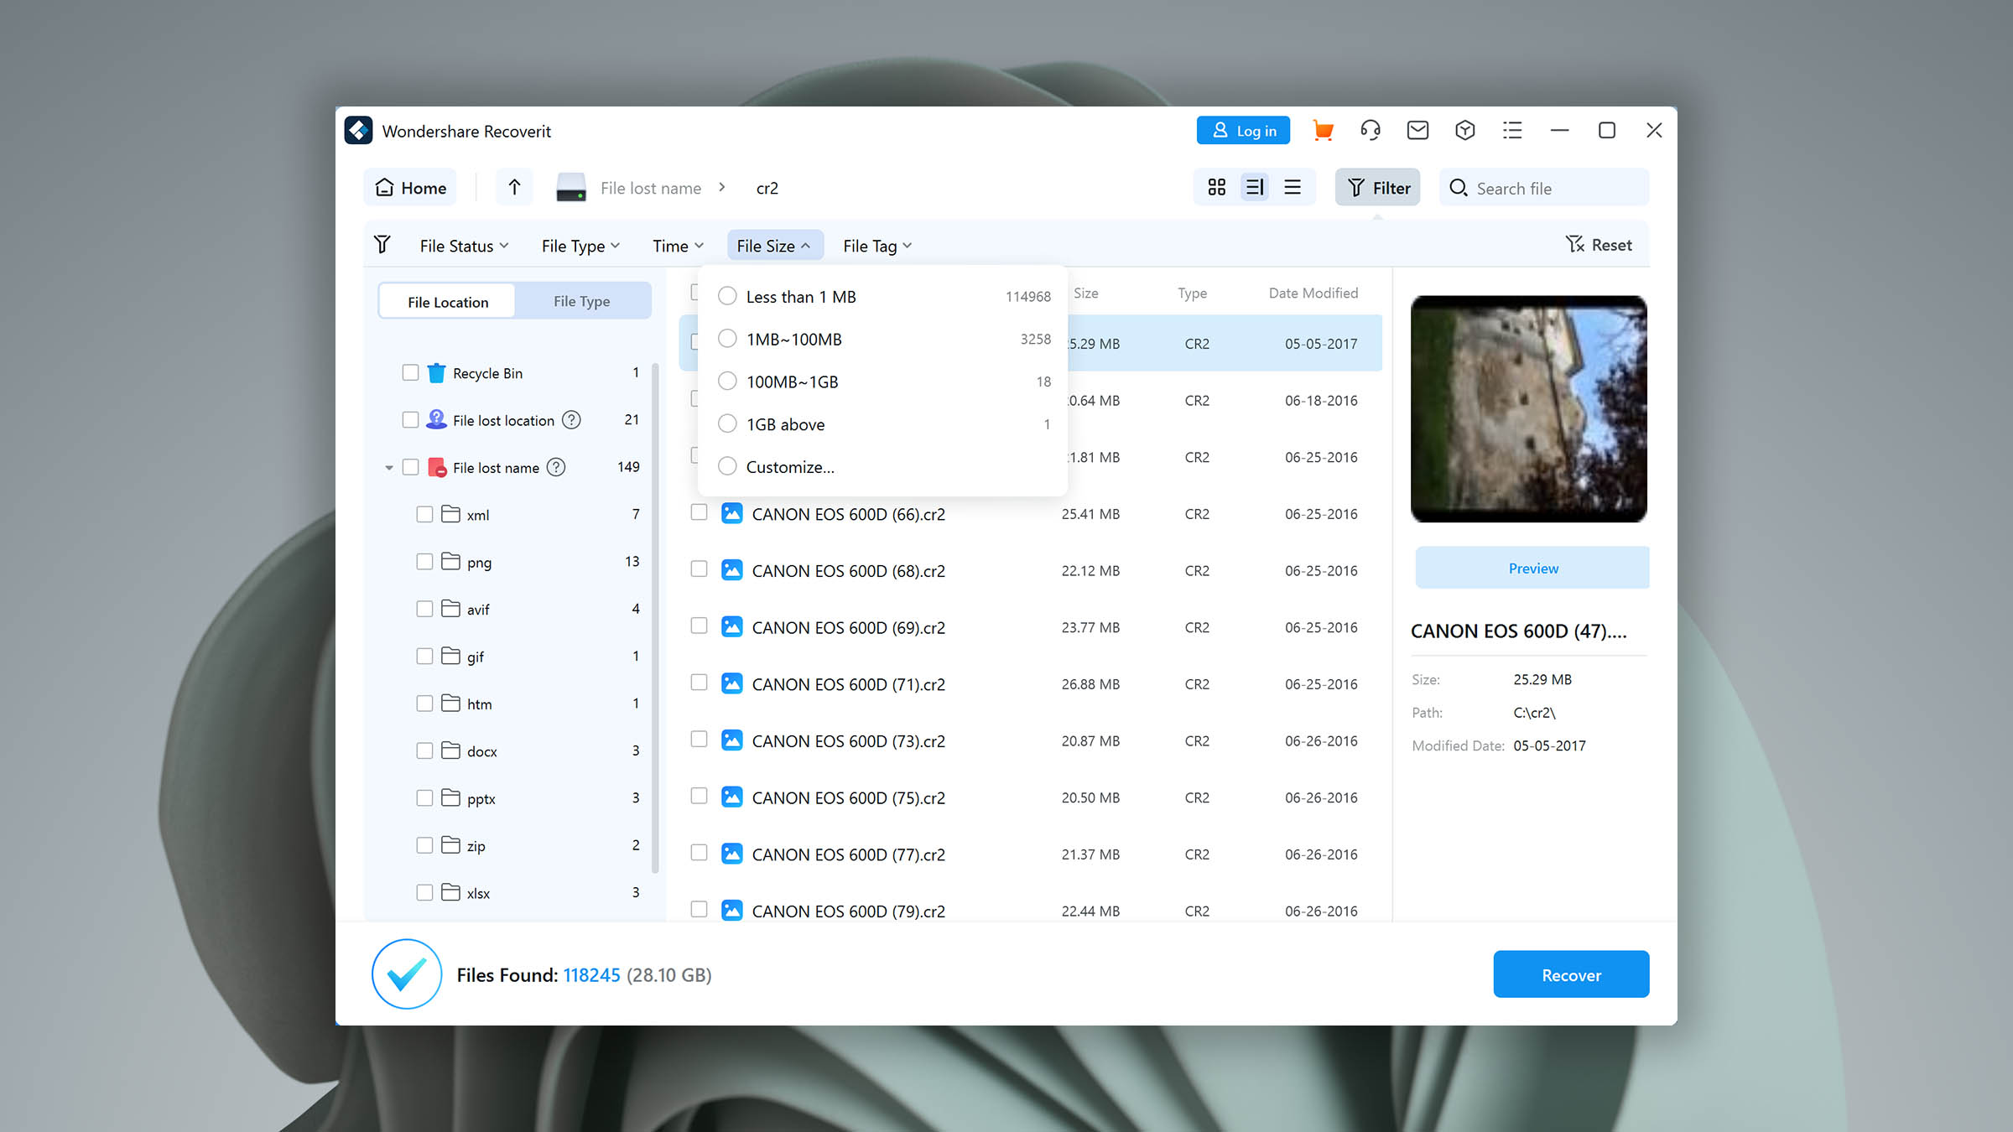Expand the File Status filter dropdown
The height and width of the screenshot is (1132, 2013).
pos(464,246)
